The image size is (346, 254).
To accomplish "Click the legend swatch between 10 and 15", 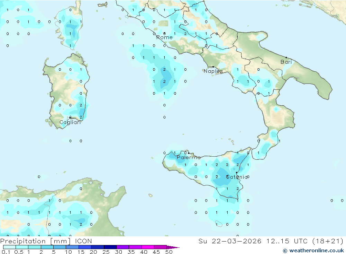I will (x=72, y=247).
